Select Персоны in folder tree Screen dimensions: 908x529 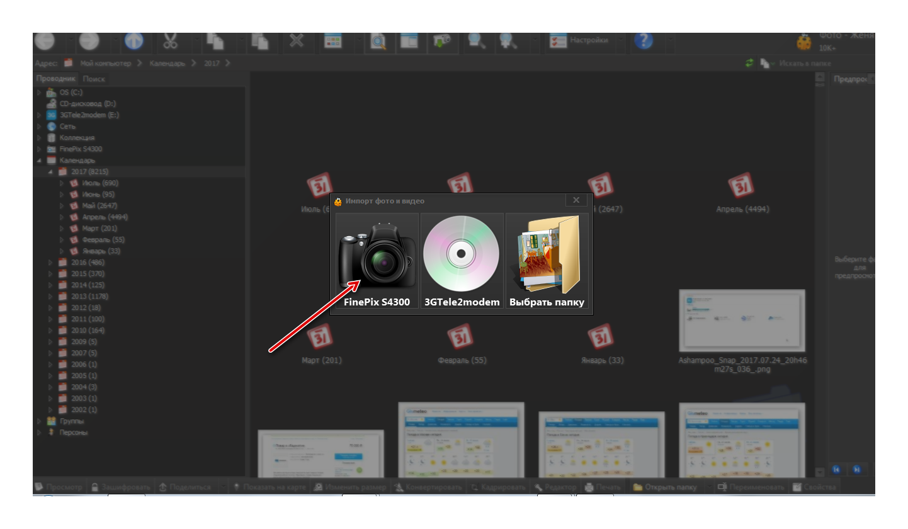click(x=74, y=433)
